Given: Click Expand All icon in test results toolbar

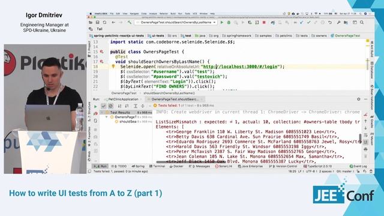Looking at the screenshot, I should tap(136, 106).
